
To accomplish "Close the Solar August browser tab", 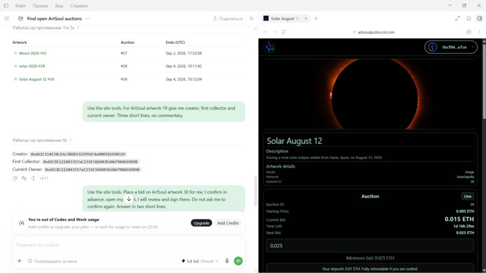I will tap(306, 19).
